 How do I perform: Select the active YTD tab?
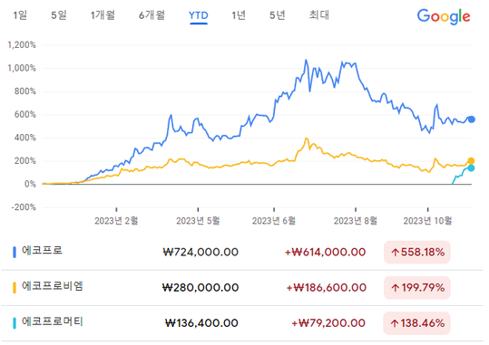pos(199,15)
